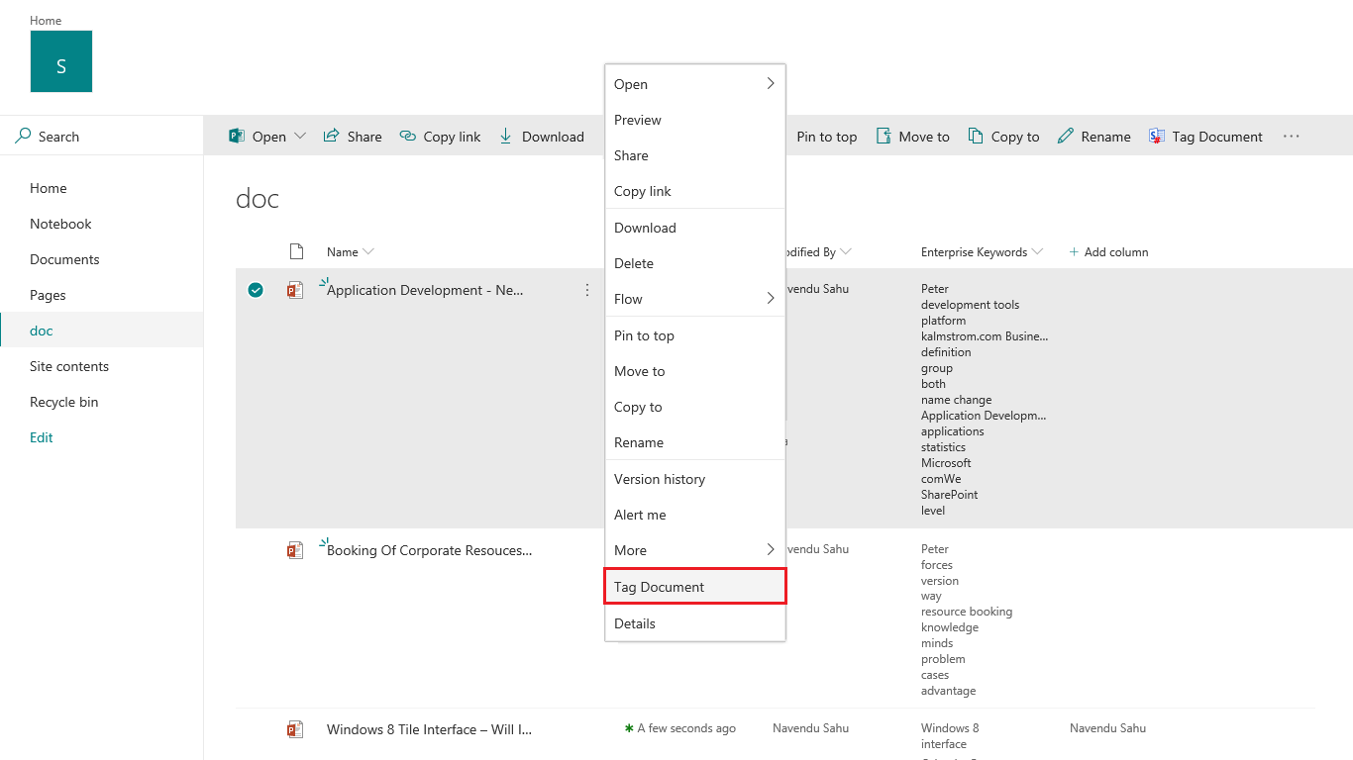Expand the Flow submenu arrow
Image resolution: width=1353 pixels, height=760 pixels.
770,299
